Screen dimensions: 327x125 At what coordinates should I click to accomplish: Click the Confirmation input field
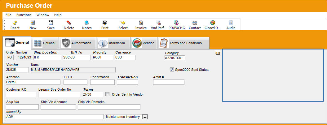(x=102, y=82)
